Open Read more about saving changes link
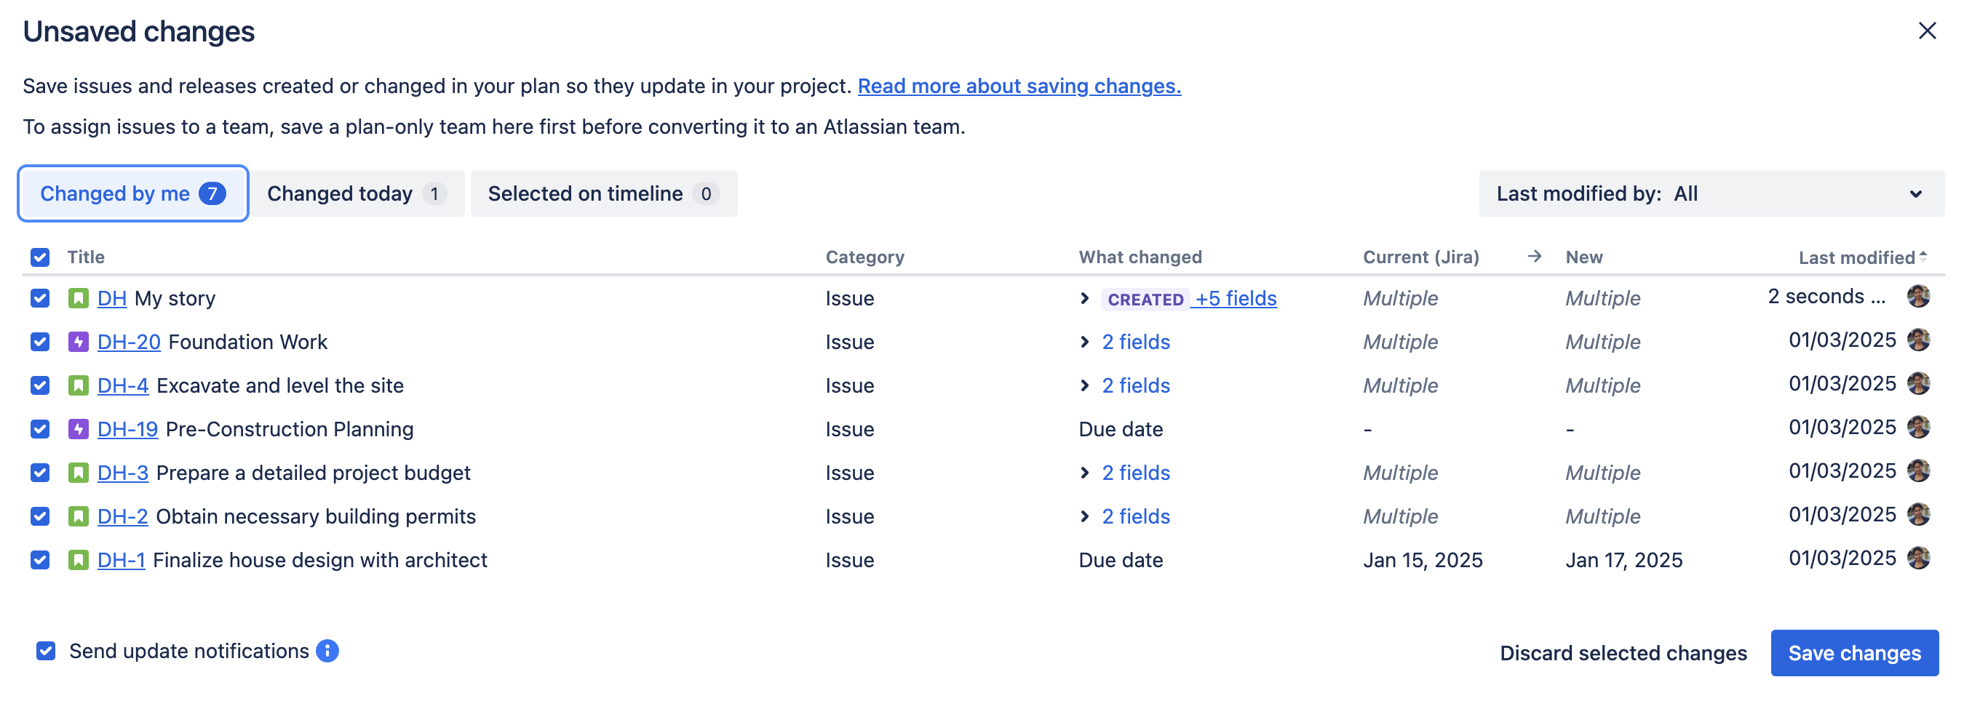Viewport: 1972px width, 701px height. coord(1019,86)
